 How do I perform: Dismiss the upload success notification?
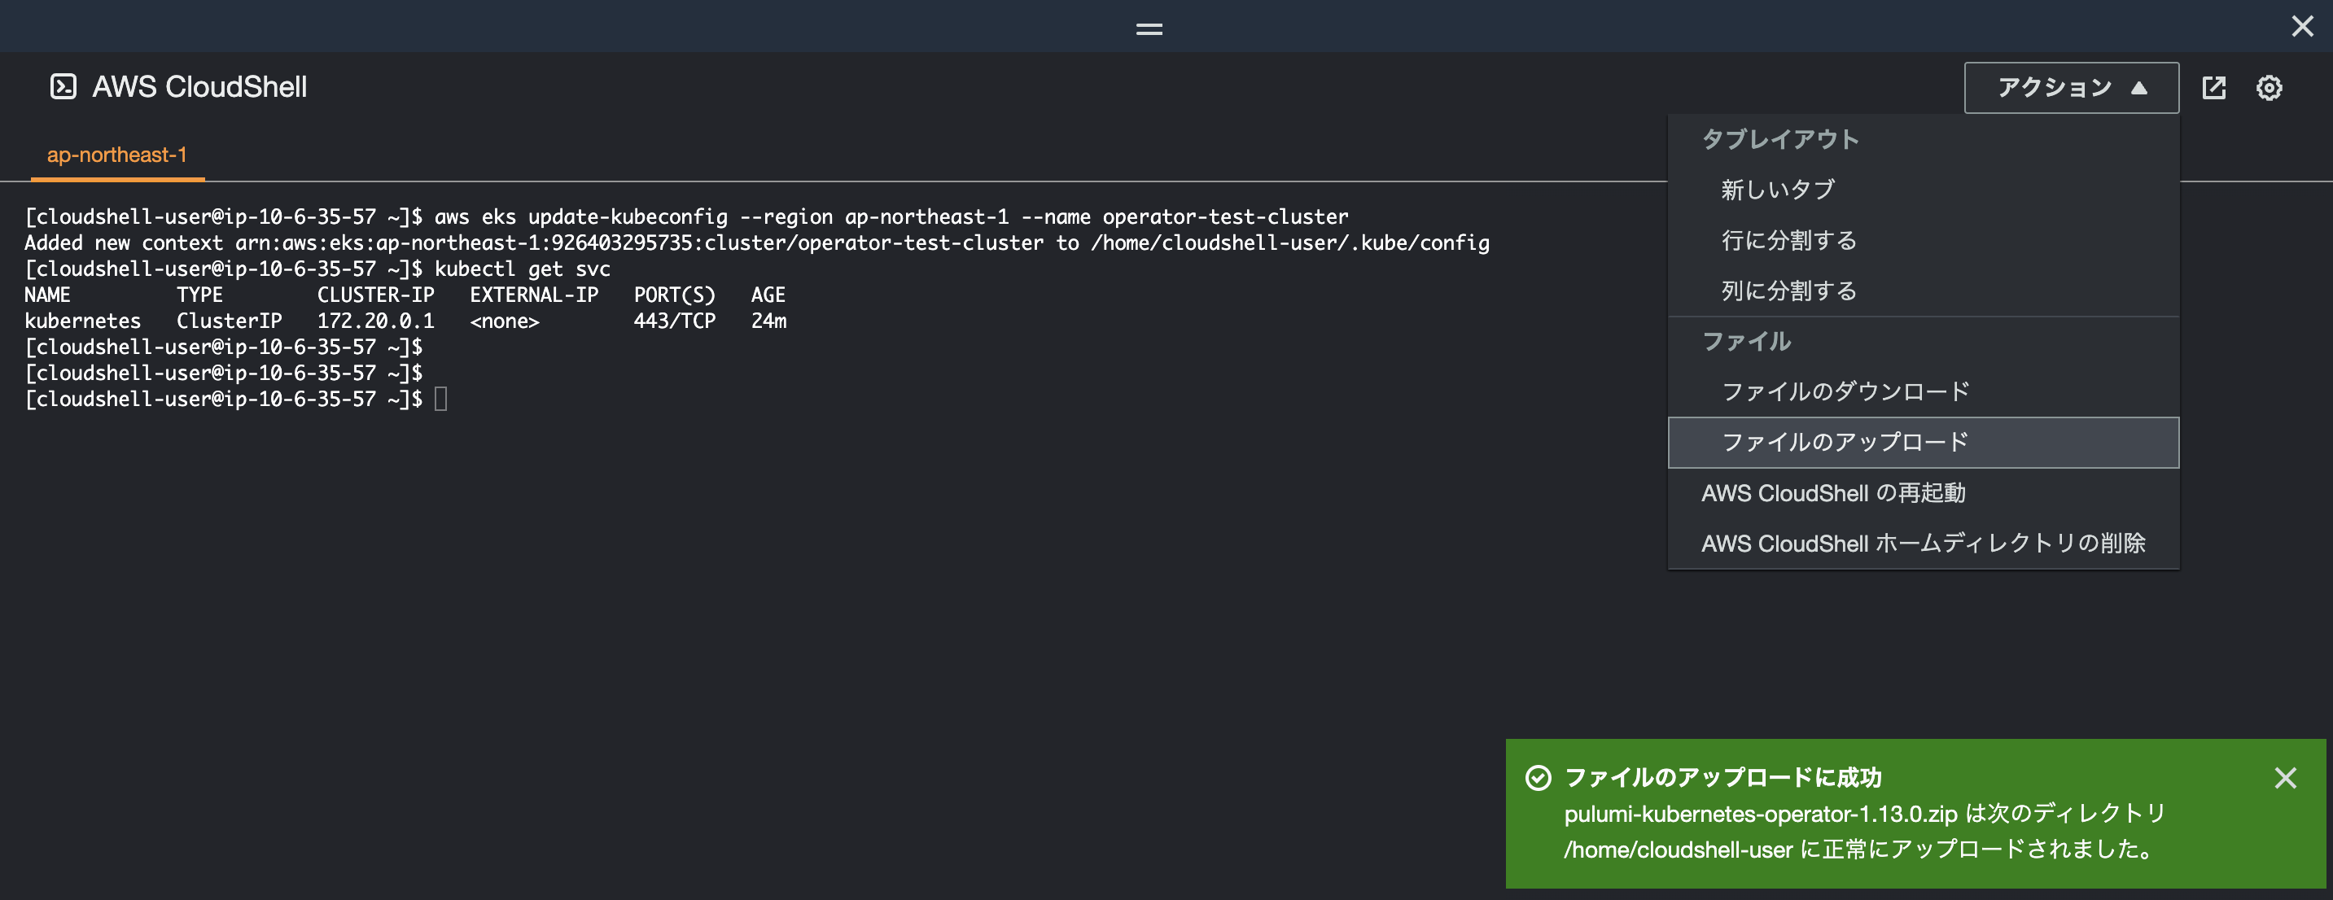2285,778
